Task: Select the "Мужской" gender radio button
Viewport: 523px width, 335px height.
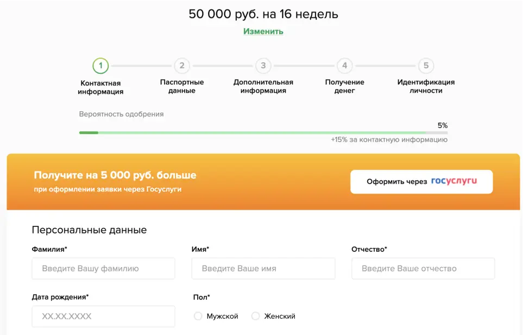Action: click(198, 315)
